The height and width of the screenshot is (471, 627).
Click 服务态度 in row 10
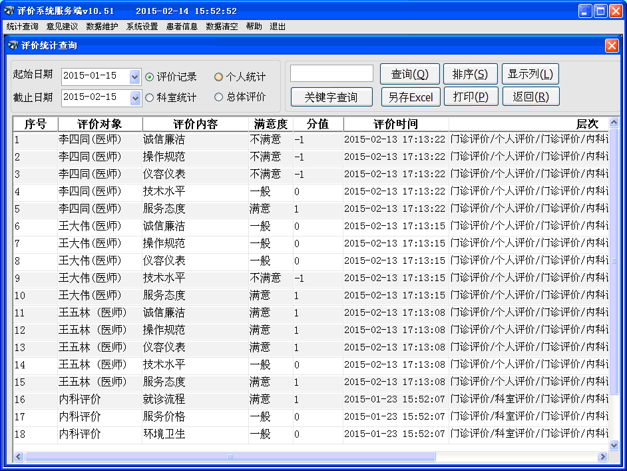click(164, 295)
